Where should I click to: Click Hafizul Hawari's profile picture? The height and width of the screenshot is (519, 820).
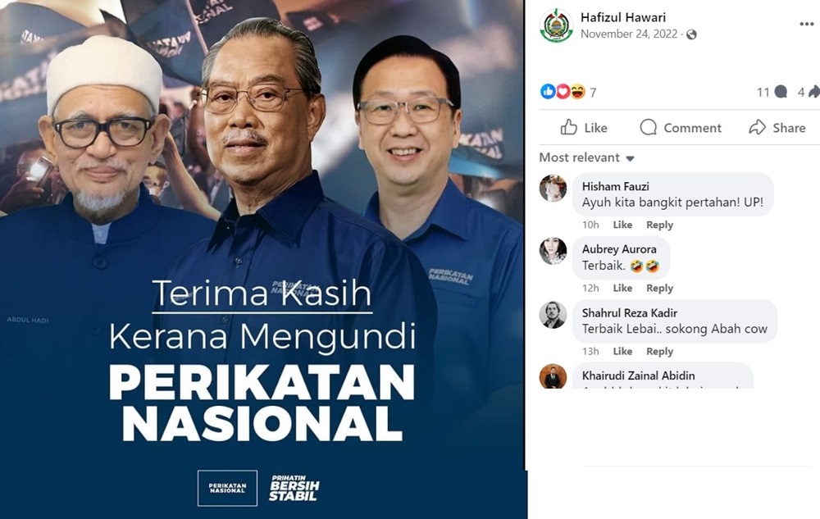pyautogui.click(x=556, y=25)
